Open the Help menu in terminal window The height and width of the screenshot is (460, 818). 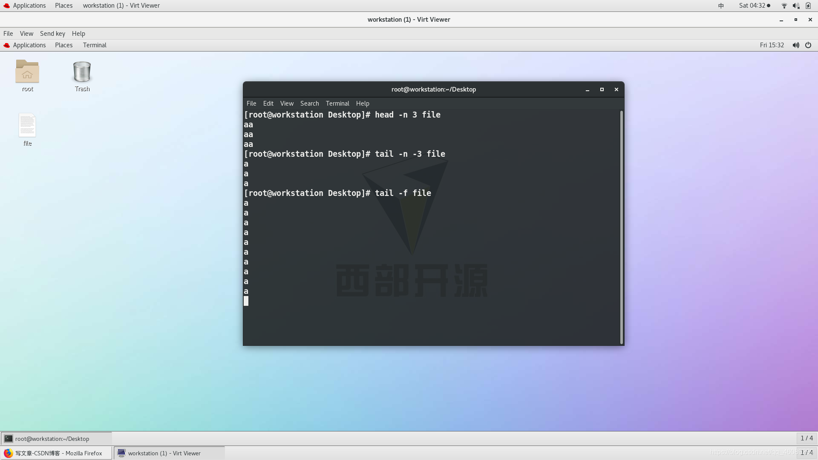pos(363,103)
